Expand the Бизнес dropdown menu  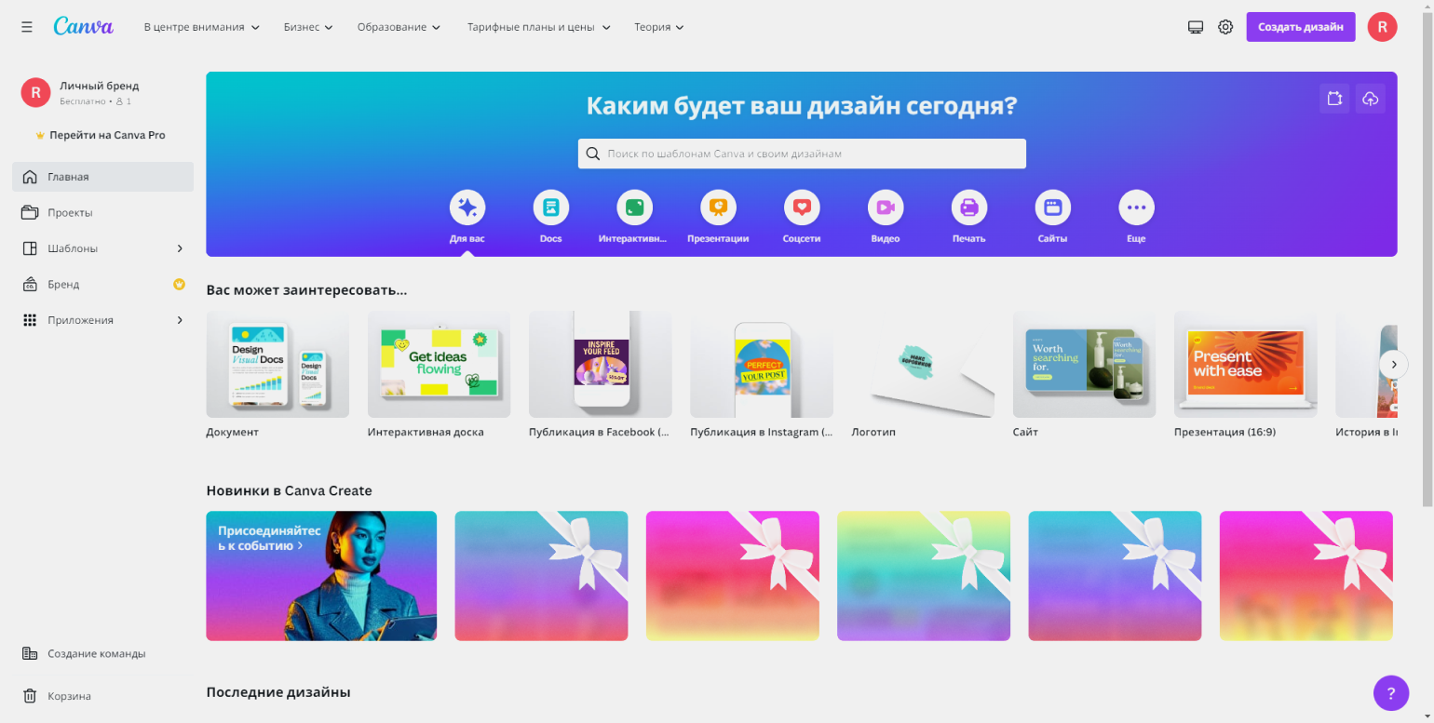(308, 27)
